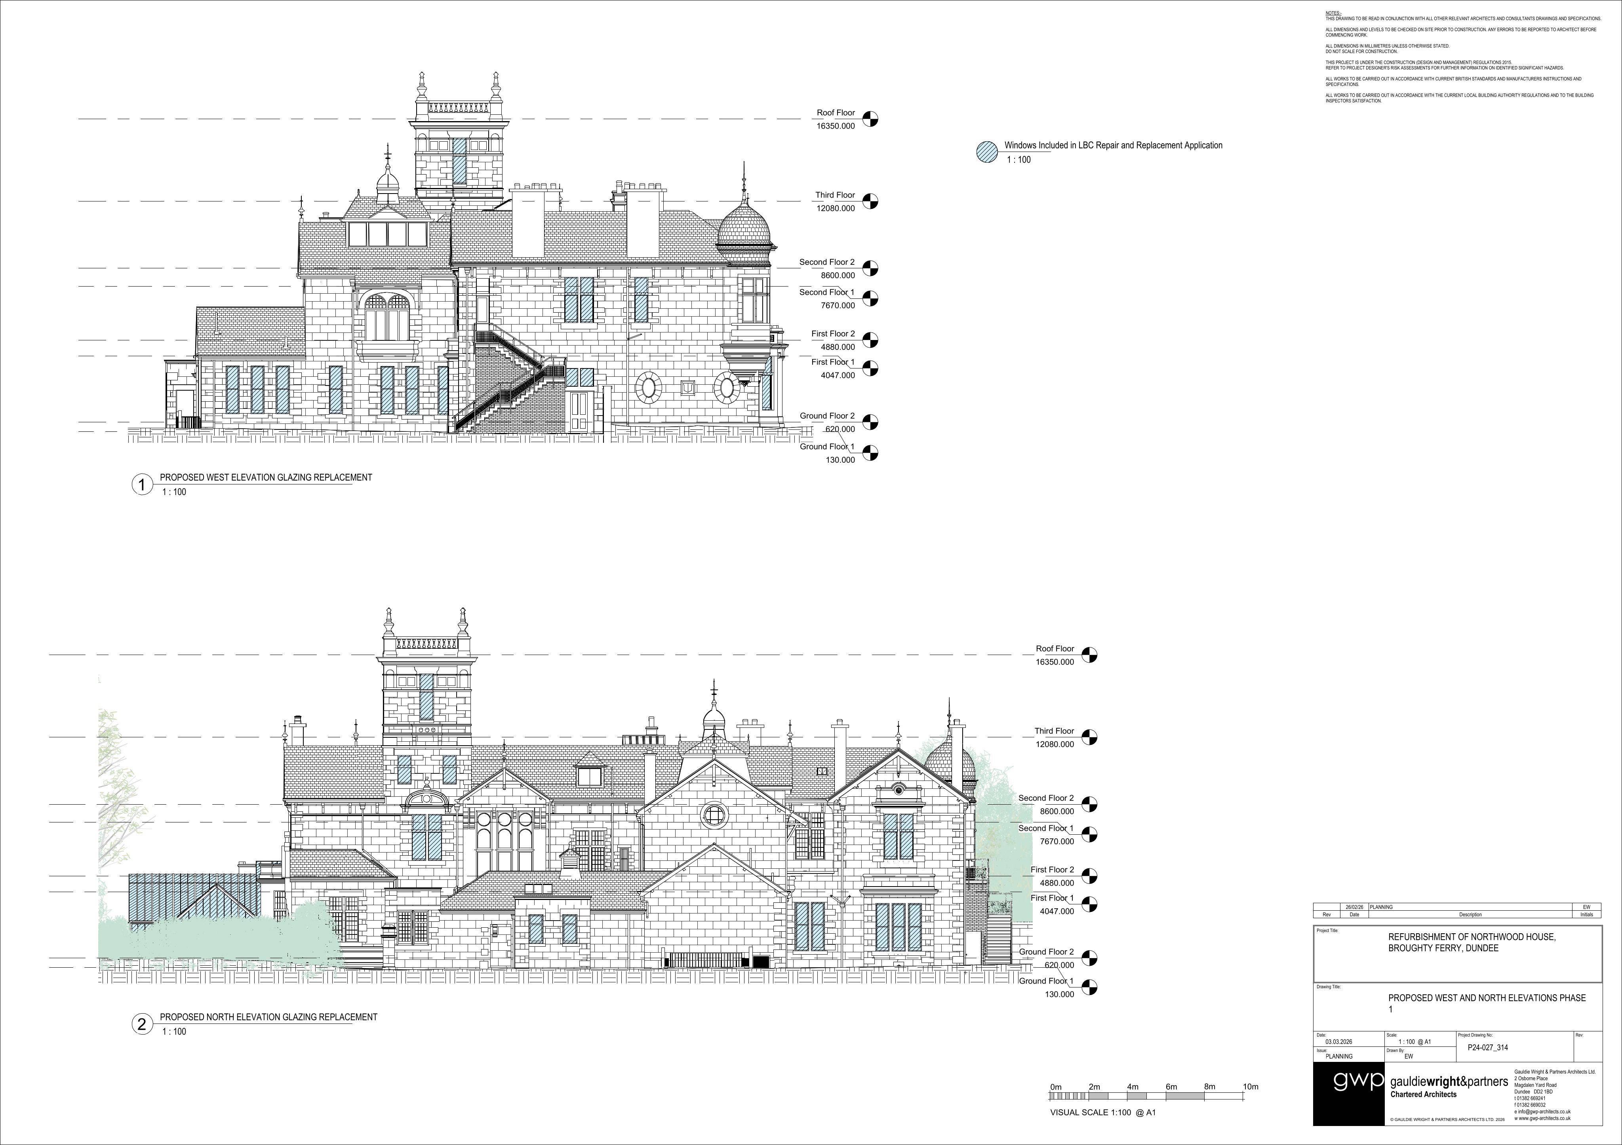This screenshot has height=1145, width=1622.
Task: Click North elevation Second Floor 1 level marker
Action: point(1090,834)
